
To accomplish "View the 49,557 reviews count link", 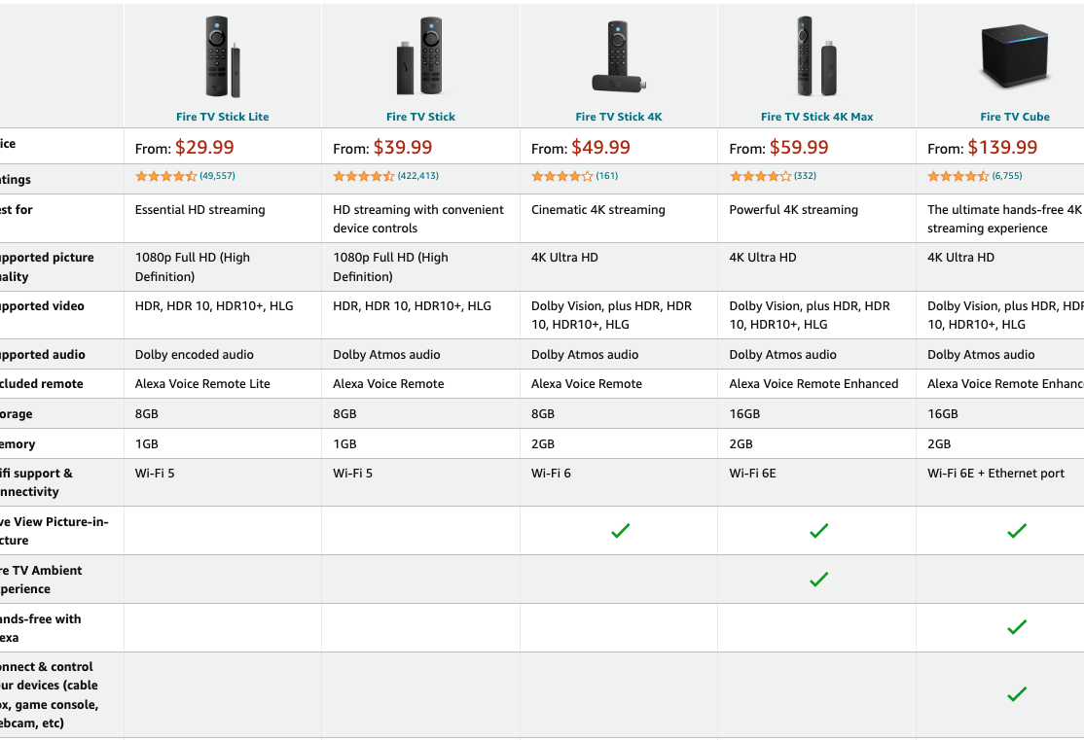I will tap(218, 176).
